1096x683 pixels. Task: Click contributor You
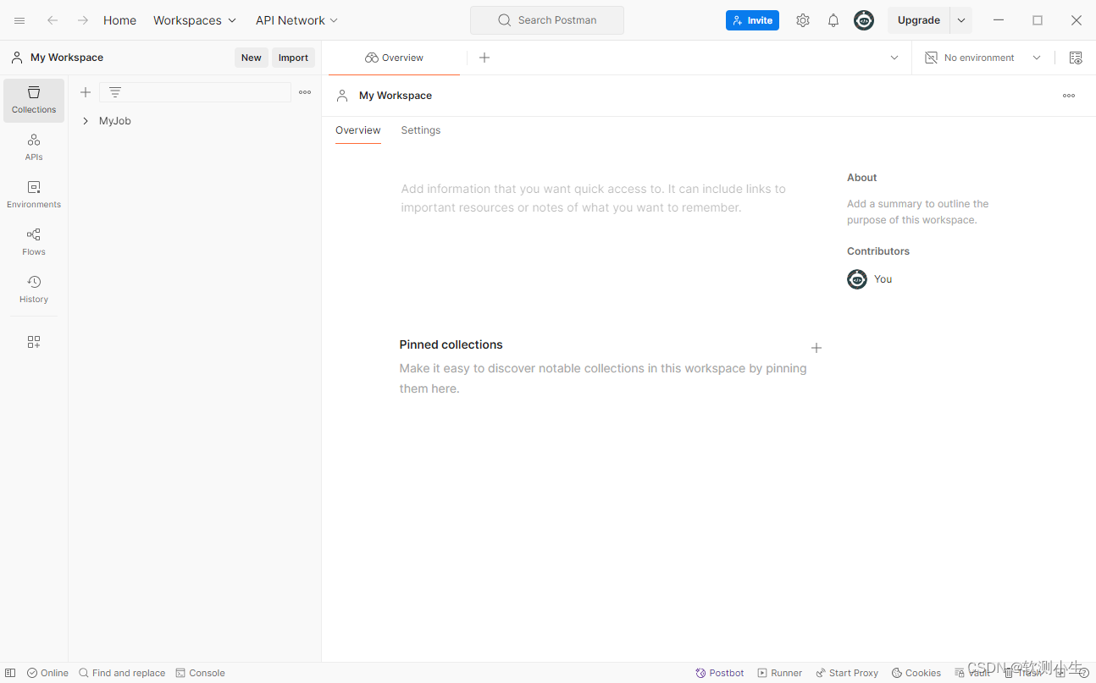coord(870,279)
